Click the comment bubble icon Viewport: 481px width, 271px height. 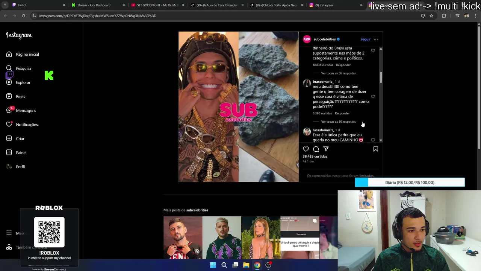(316, 149)
